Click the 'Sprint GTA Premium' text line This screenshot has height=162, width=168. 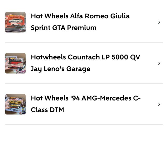[64, 28]
